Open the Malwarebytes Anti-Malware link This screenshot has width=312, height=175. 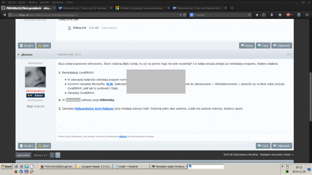pos(94,109)
